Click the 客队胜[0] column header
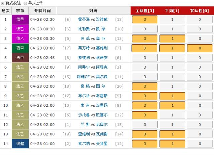The image size is (220, 155). pyautogui.click(x=199, y=11)
